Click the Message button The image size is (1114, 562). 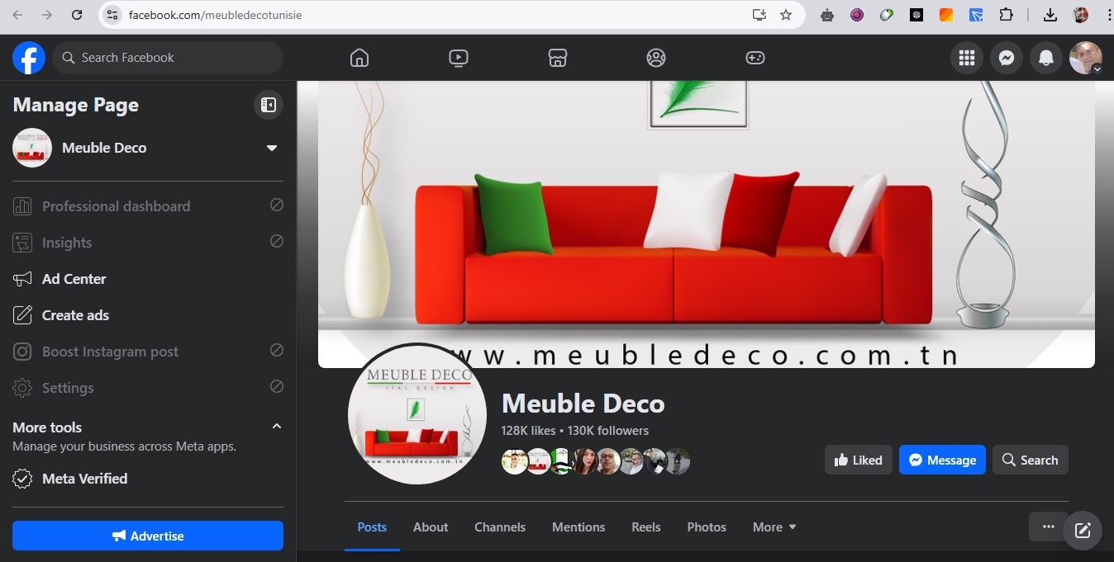[x=941, y=460]
